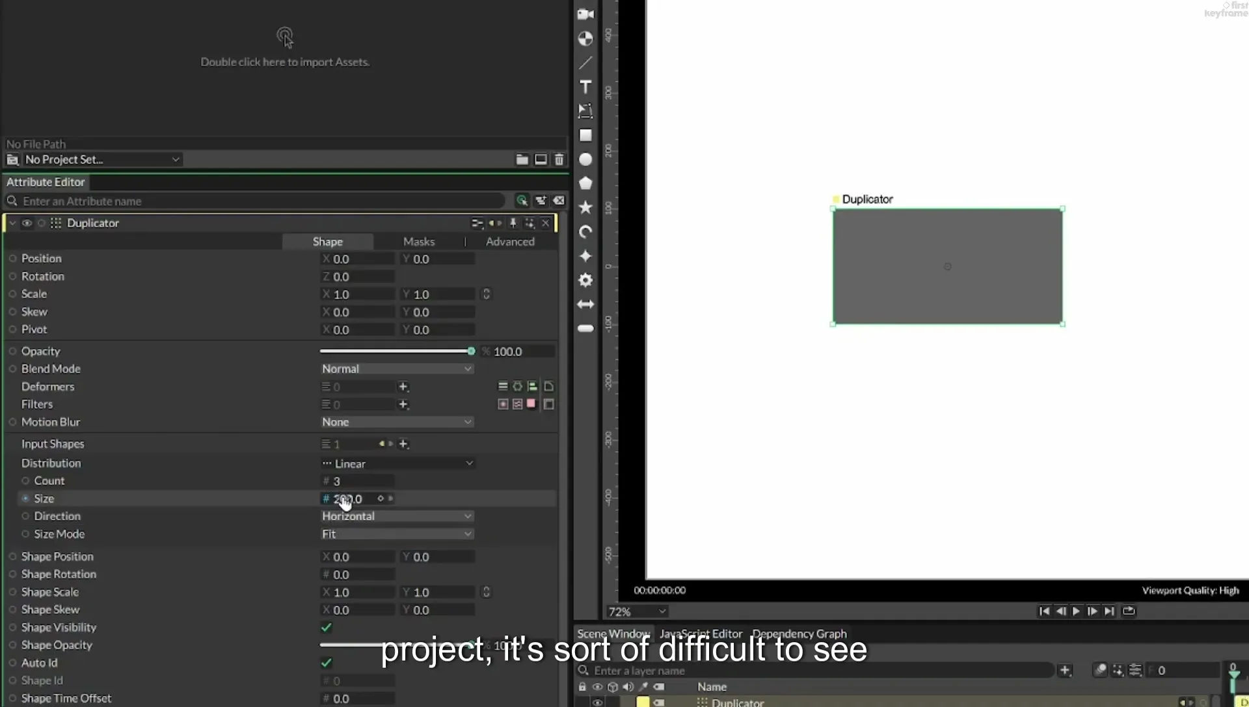The height and width of the screenshot is (707, 1249).
Task: Select the Arrow shape tool
Action: (x=585, y=304)
